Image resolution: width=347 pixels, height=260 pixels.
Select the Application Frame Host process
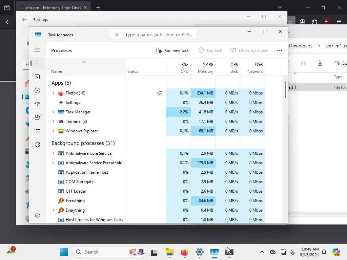click(155, 172)
